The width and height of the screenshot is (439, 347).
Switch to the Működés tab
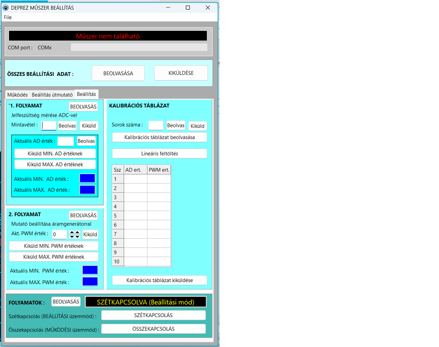point(18,94)
